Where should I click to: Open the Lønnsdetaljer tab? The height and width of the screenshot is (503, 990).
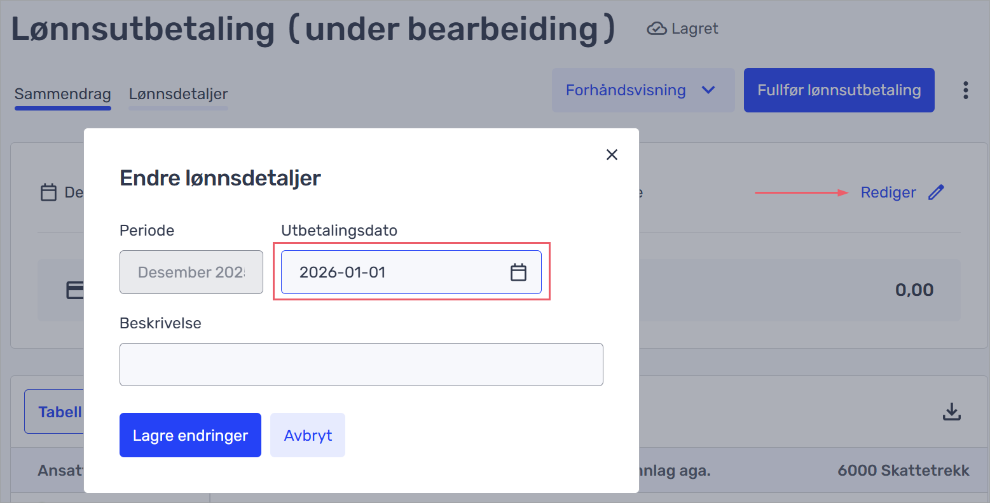pos(178,94)
